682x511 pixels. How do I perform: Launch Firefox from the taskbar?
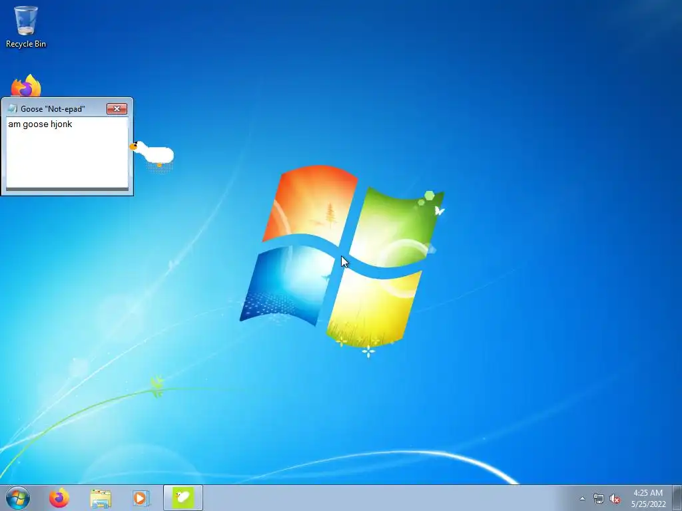59,498
